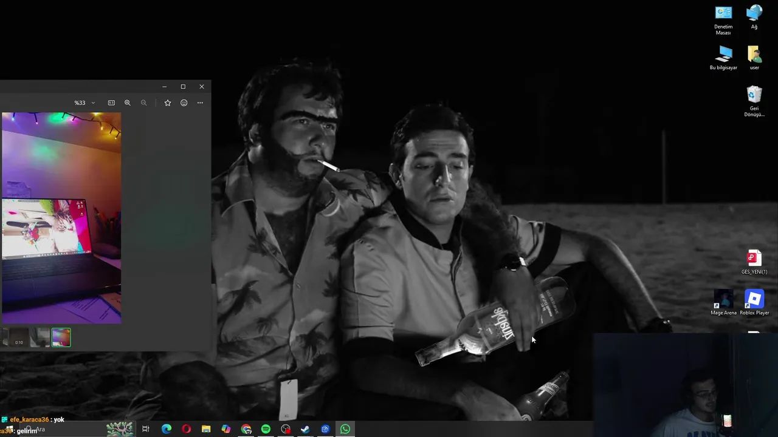
Task: Select the thumbnail after the 0:10 video
Action: coord(40,337)
